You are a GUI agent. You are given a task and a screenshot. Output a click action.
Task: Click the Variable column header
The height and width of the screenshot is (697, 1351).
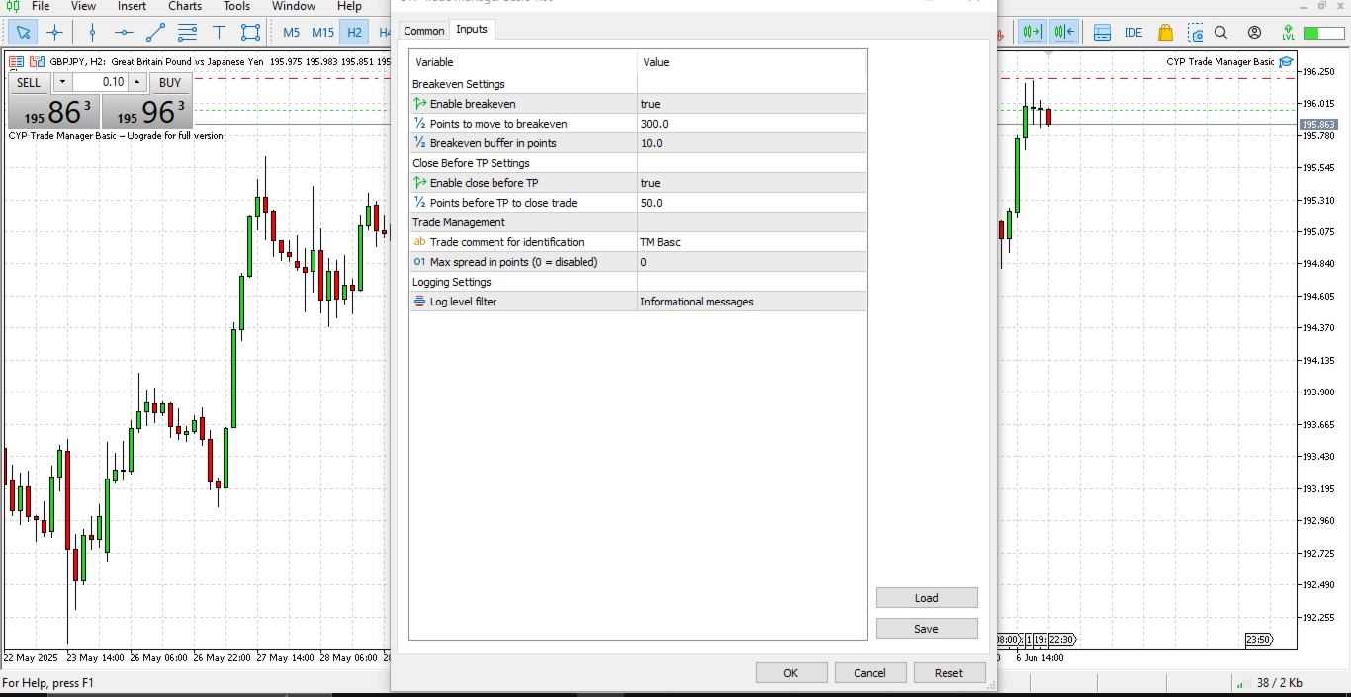[x=524, y=62]
